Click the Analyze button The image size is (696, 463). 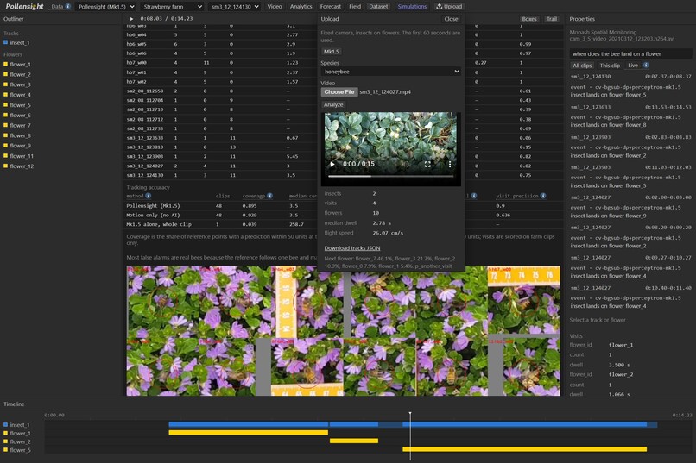click(333, 104)
